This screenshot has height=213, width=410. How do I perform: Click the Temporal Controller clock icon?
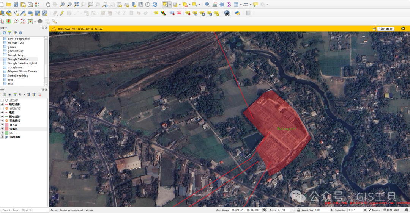point(148,5)
